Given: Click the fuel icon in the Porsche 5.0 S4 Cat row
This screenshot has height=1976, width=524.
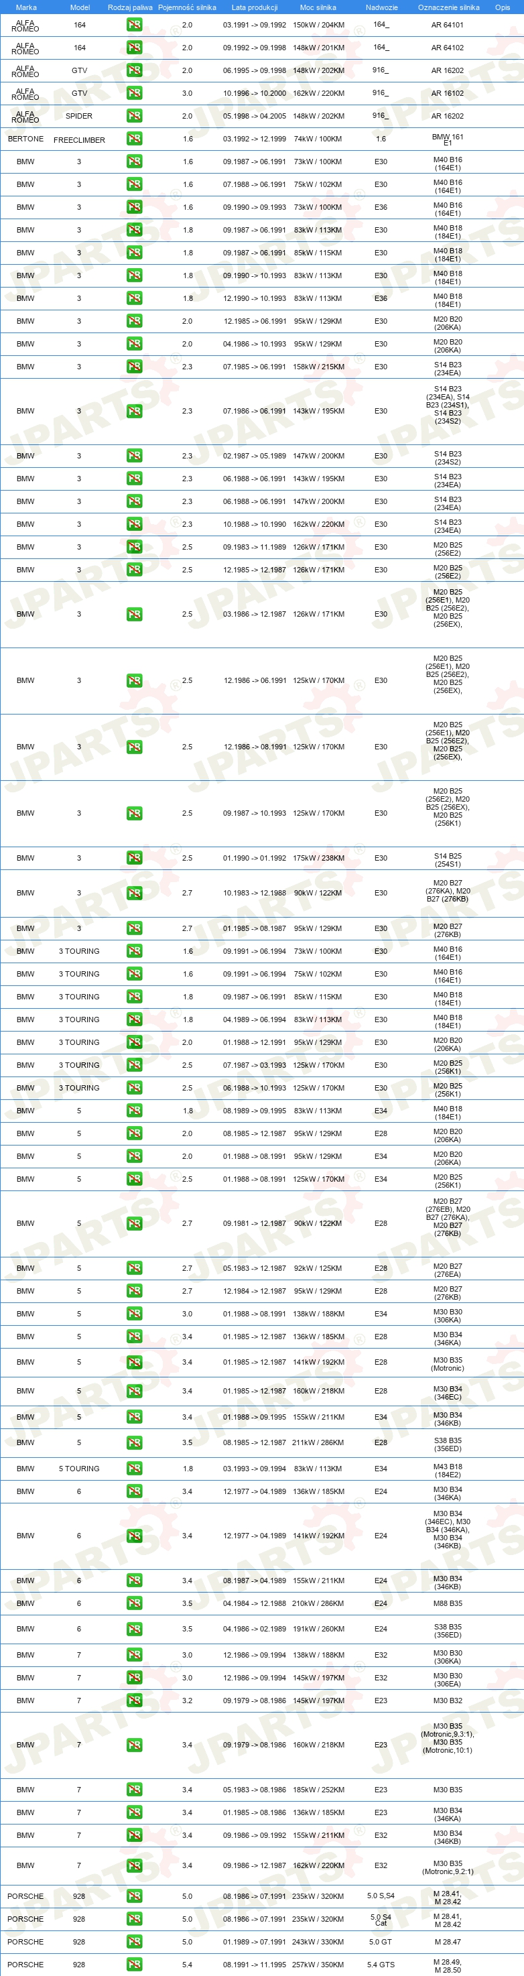Looking at the screenshot, I should [134, 1918].
